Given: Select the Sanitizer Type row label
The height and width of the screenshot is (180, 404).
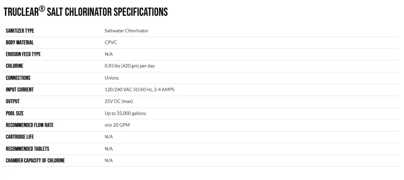Looking at the screenshot, I should click(20, 31).
